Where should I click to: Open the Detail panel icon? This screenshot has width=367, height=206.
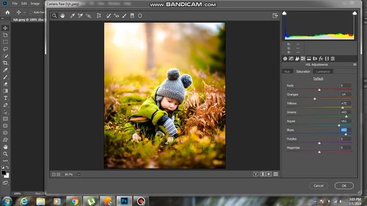point(297,58)
